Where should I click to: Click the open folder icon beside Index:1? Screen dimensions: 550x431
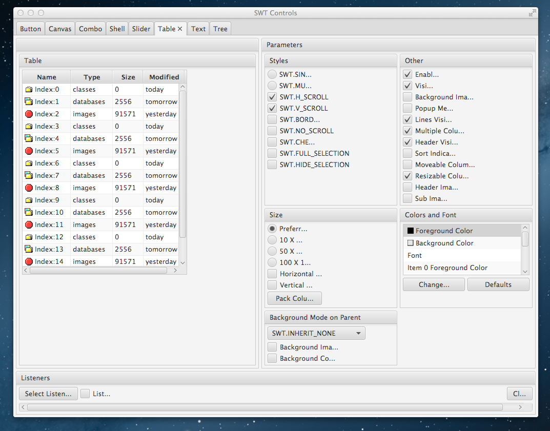[x=29, y=101]
